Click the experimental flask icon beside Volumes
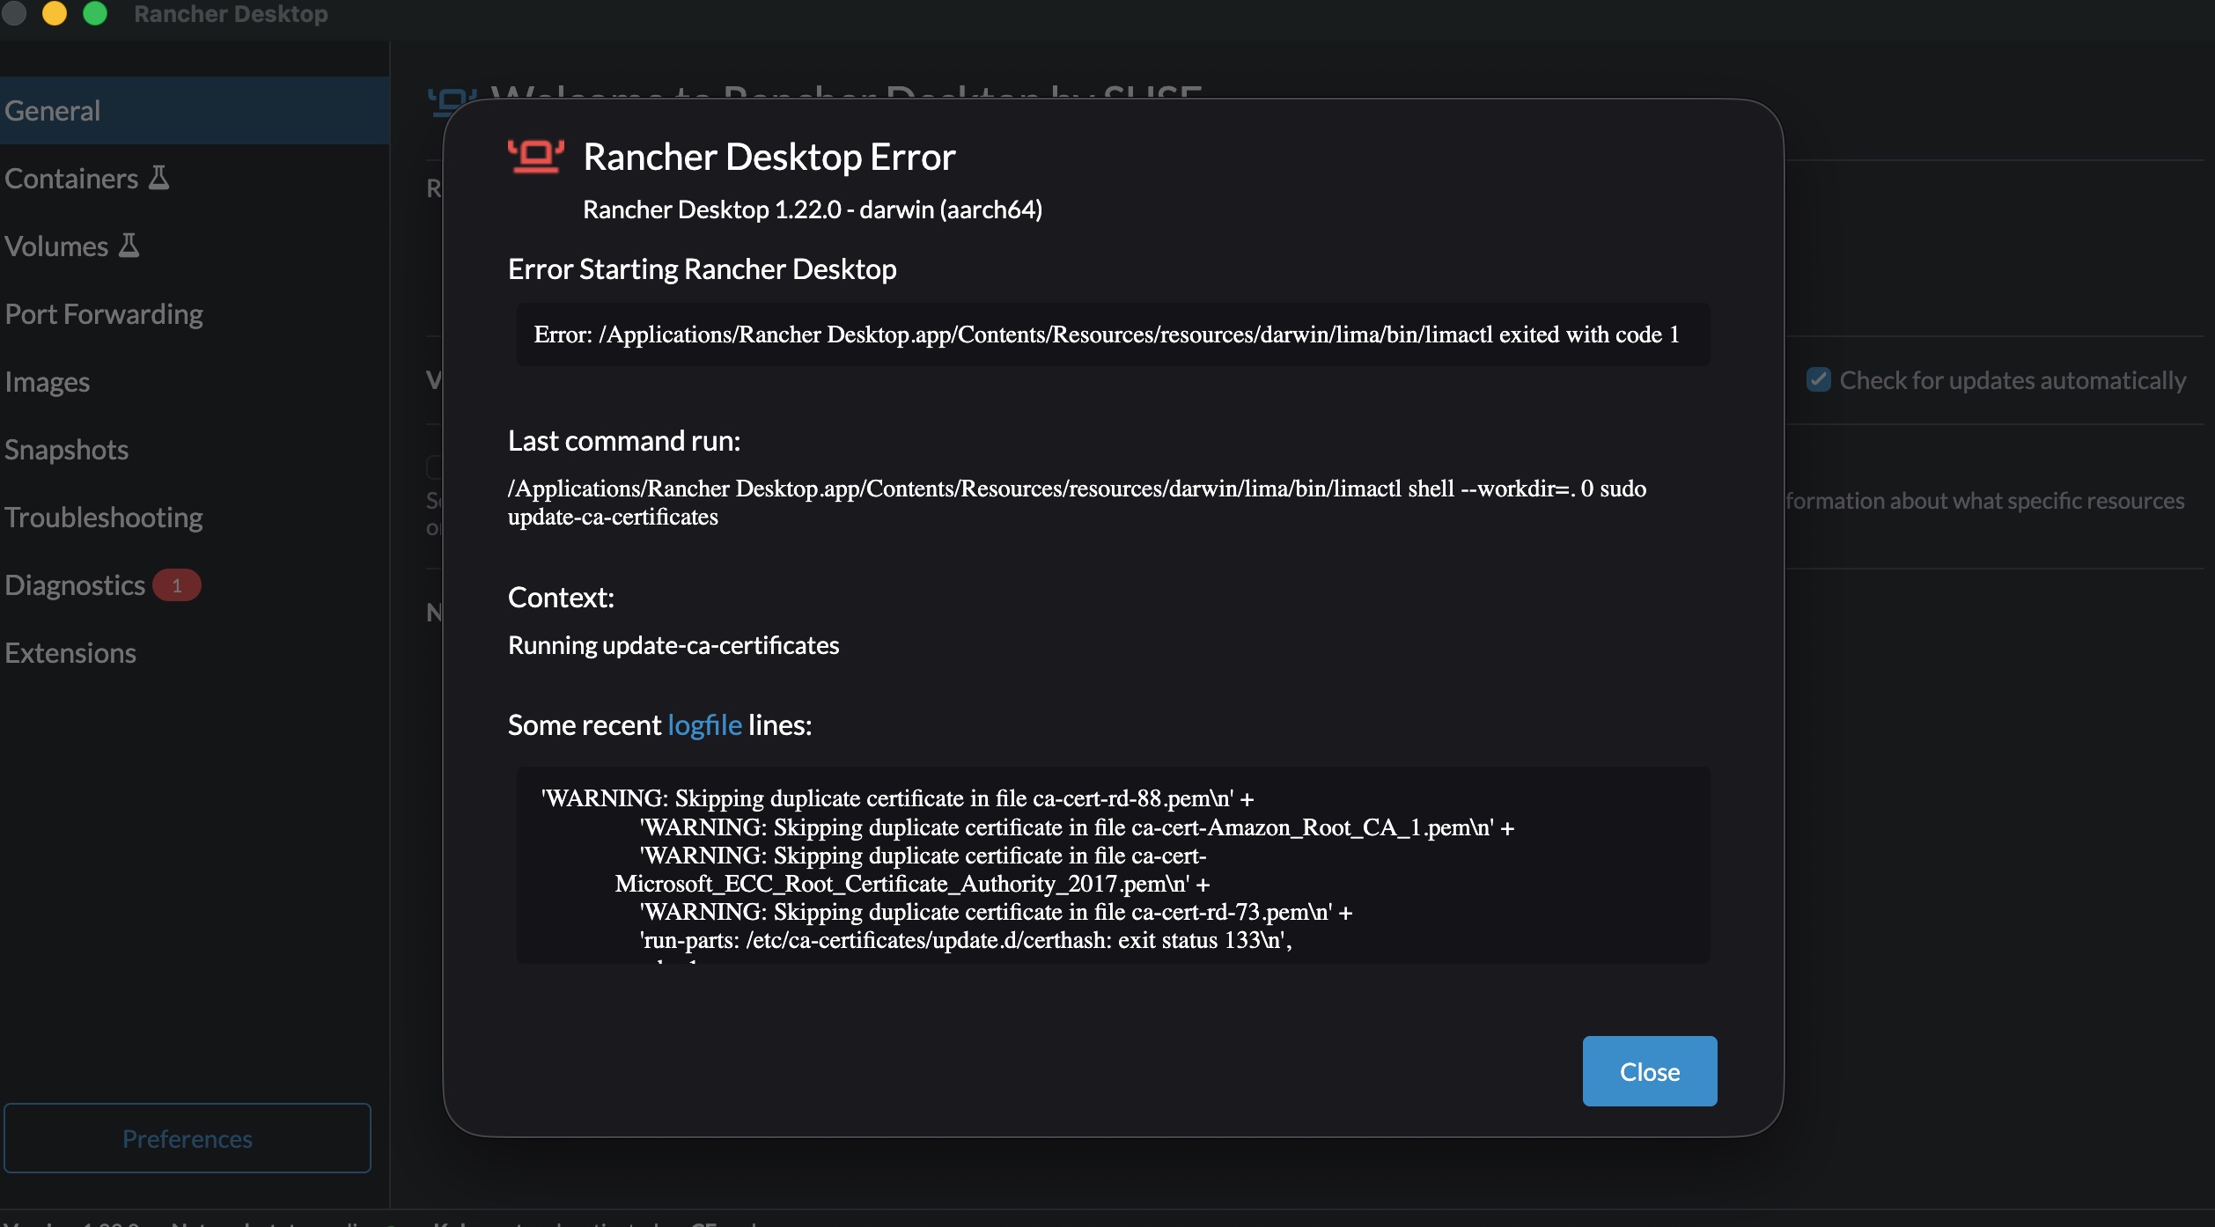The height and width of the screenshot is (1227, 2215). (129, 245)
